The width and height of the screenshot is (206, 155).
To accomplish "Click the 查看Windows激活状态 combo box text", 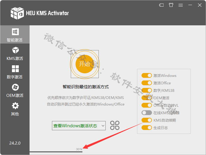I will pyautogui.click(x=75, y=126).
